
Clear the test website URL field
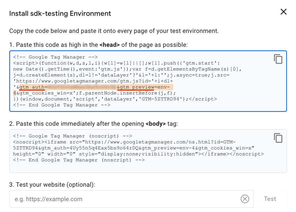tap(245, 199)
